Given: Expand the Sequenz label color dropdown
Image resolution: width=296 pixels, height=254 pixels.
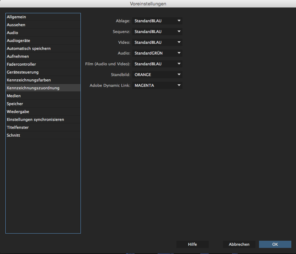Looking at the screenshot, I should pos(157,32).
